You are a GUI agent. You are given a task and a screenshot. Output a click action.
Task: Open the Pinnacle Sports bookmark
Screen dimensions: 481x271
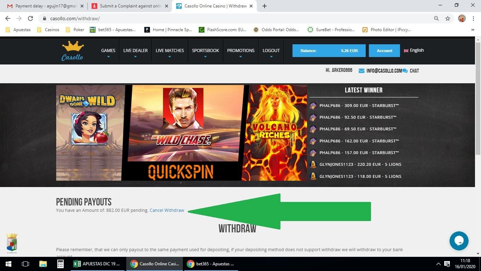point(168,30)
